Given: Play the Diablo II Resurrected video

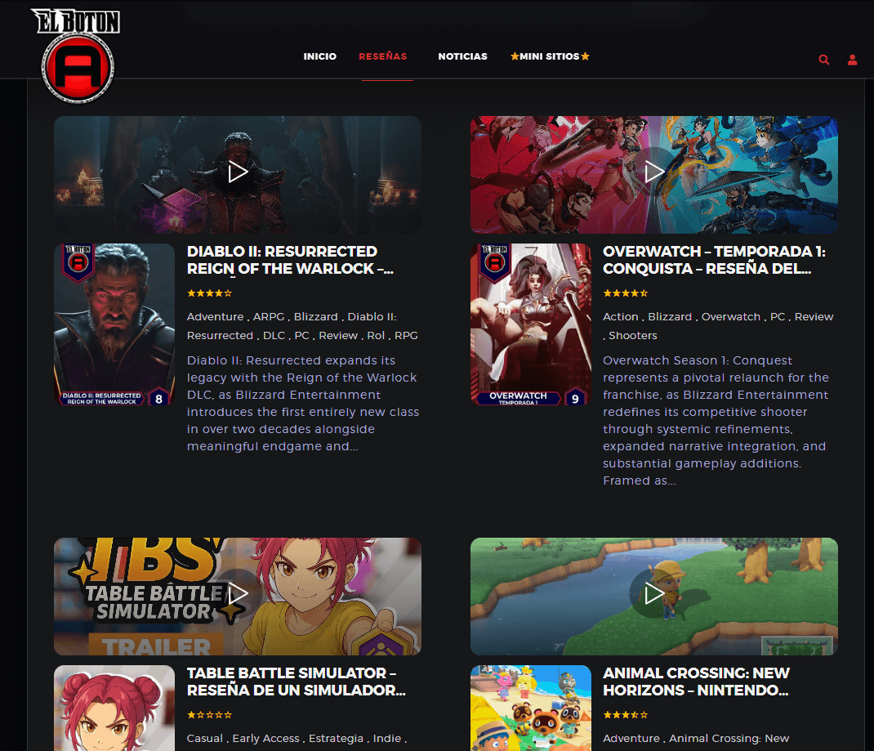Looking at the screenshot, I should click(x=238, y=172).
